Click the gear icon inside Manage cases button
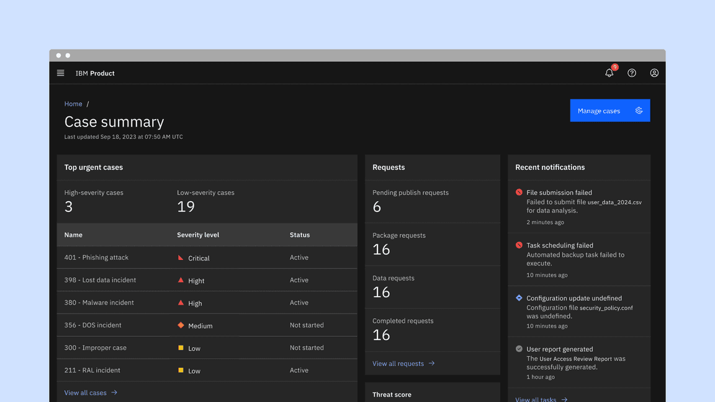The image size is (715, 402). click(x=639, y=110)
